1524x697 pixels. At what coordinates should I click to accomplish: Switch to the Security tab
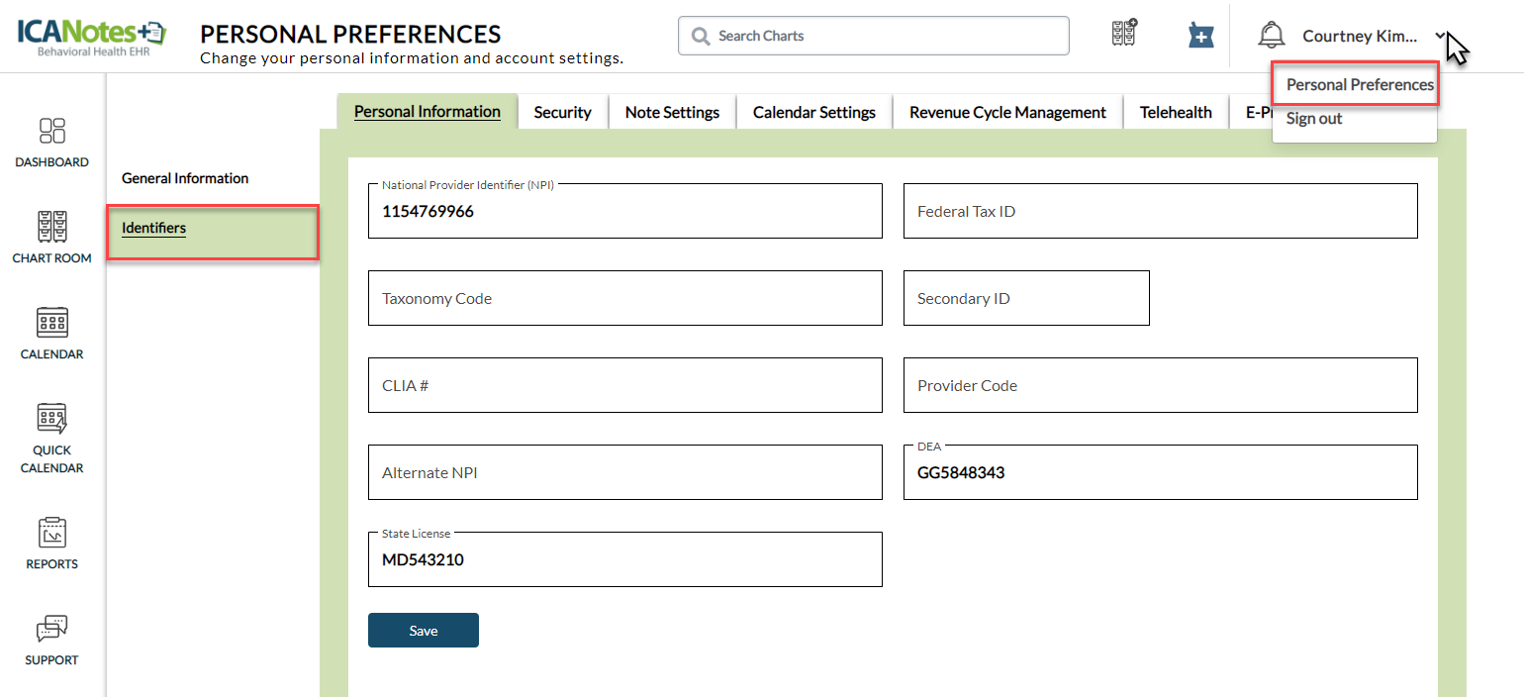562,112
